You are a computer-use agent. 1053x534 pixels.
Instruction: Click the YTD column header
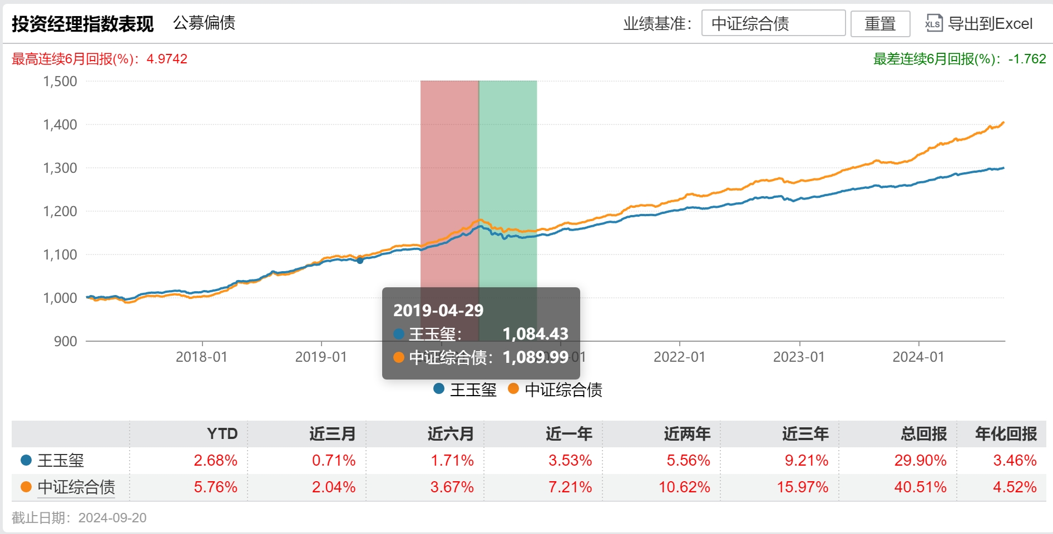pyautogui.click(x=222, y=433)
